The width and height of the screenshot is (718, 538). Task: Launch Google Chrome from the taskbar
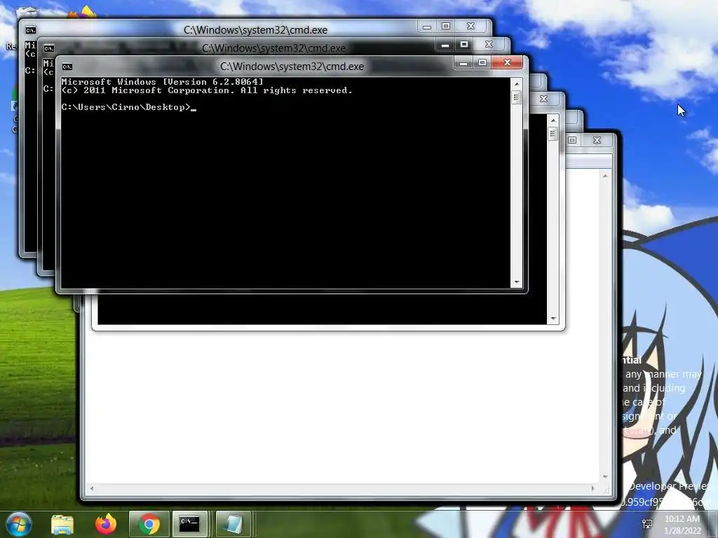click(x=149, y=524)
